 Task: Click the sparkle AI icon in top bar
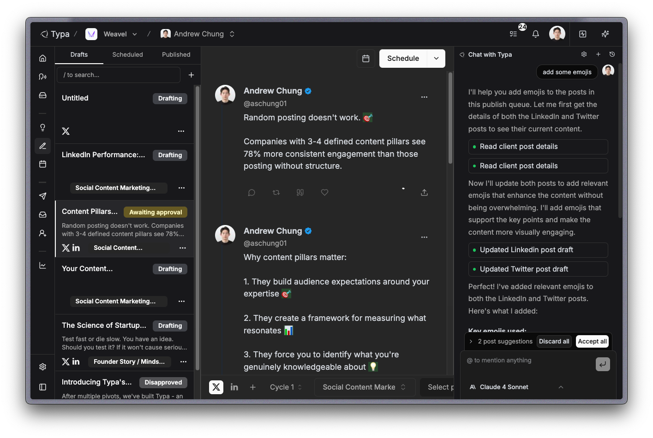(605, 34)
